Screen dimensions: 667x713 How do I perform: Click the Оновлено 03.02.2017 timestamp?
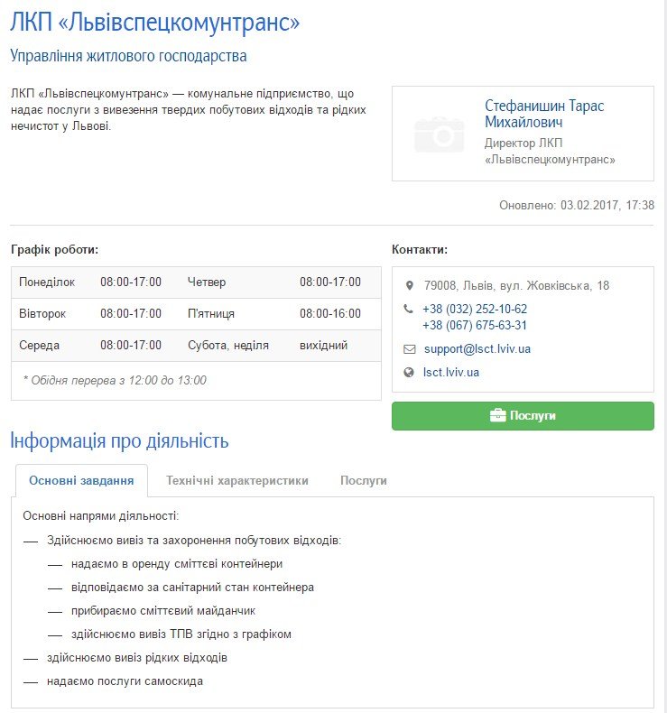pyautogui.click(x=577, y=206)
